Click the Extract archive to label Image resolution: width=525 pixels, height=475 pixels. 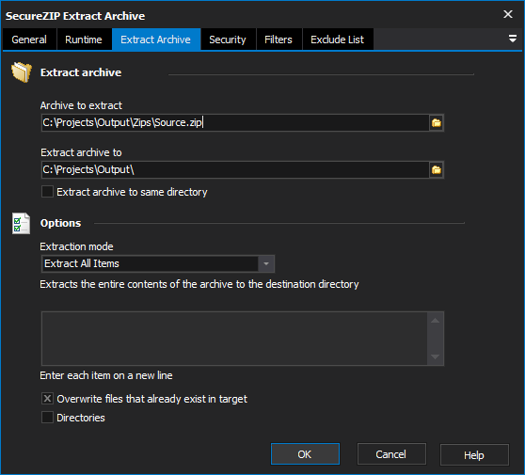click(81, 152)
